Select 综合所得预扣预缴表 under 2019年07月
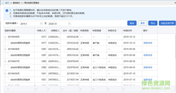Screen dimensions: 176x93 point(20,67)
